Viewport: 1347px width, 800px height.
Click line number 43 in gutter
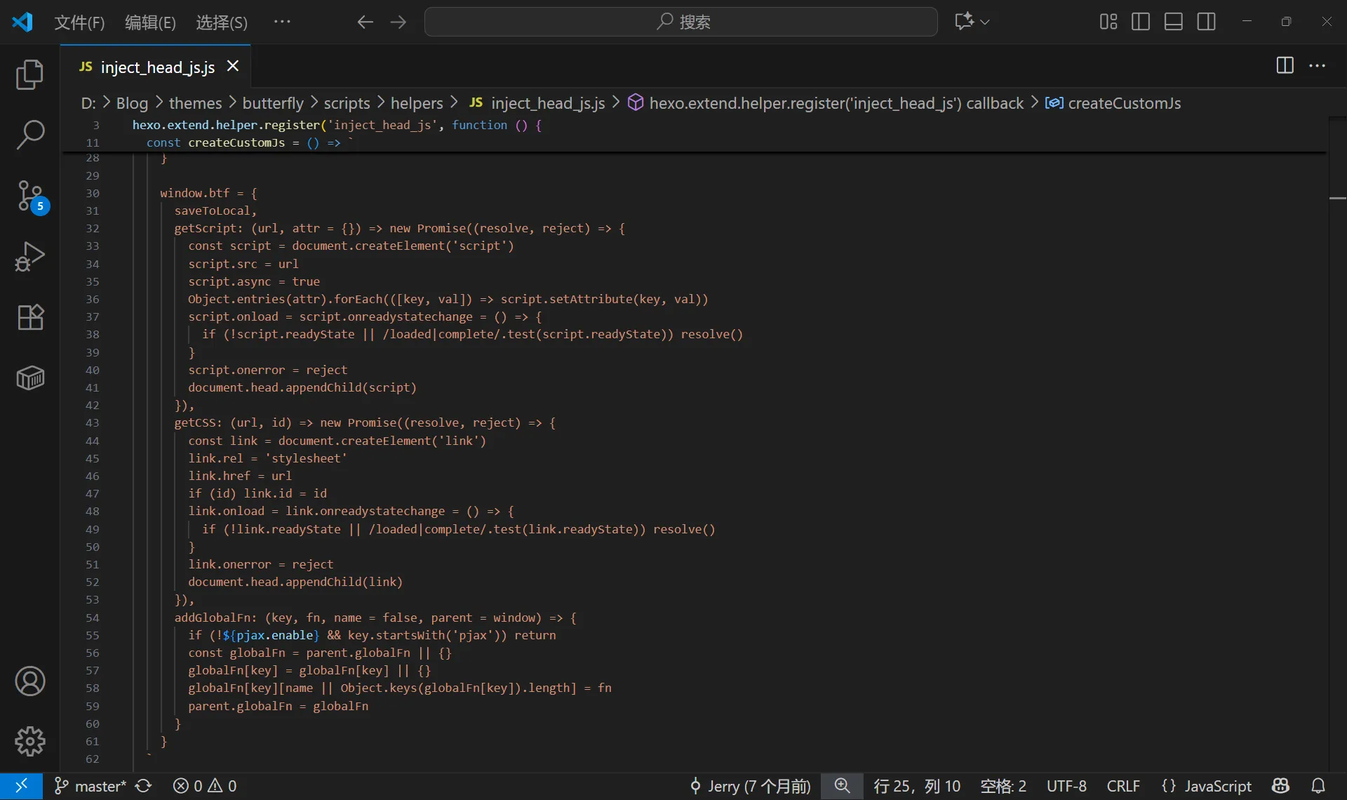93,422
